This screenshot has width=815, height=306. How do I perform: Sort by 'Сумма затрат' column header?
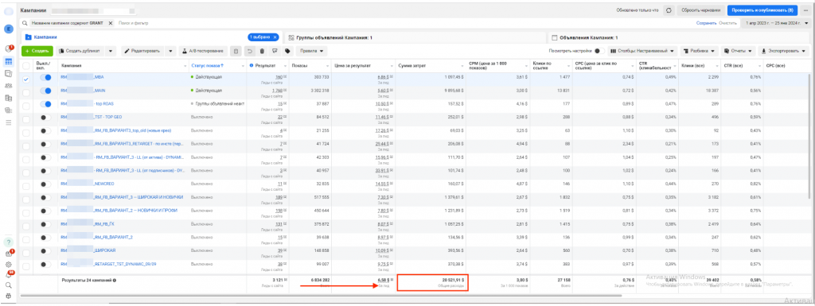click(412, 66)
